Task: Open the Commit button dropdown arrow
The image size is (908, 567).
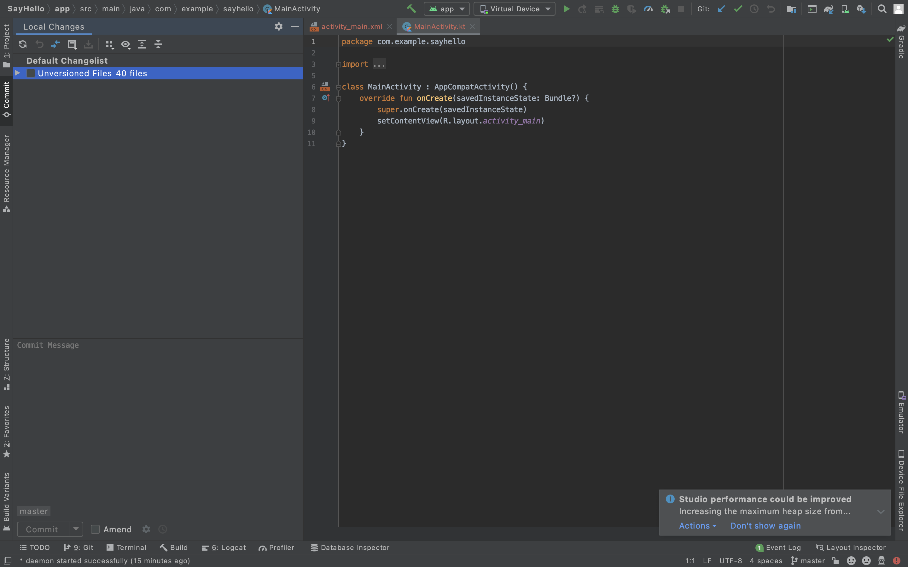Action: pyautogui.click(x=76, y=529)
